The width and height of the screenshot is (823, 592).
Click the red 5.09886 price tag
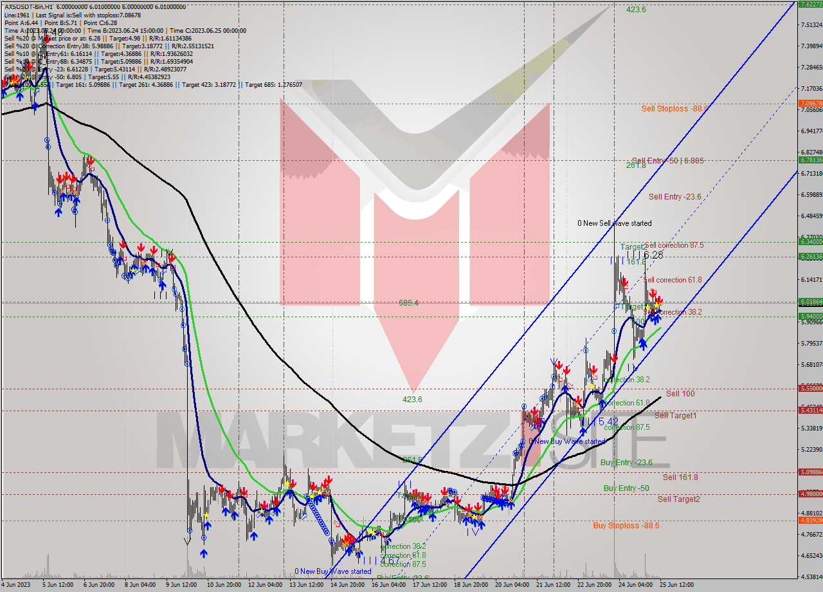809,472
